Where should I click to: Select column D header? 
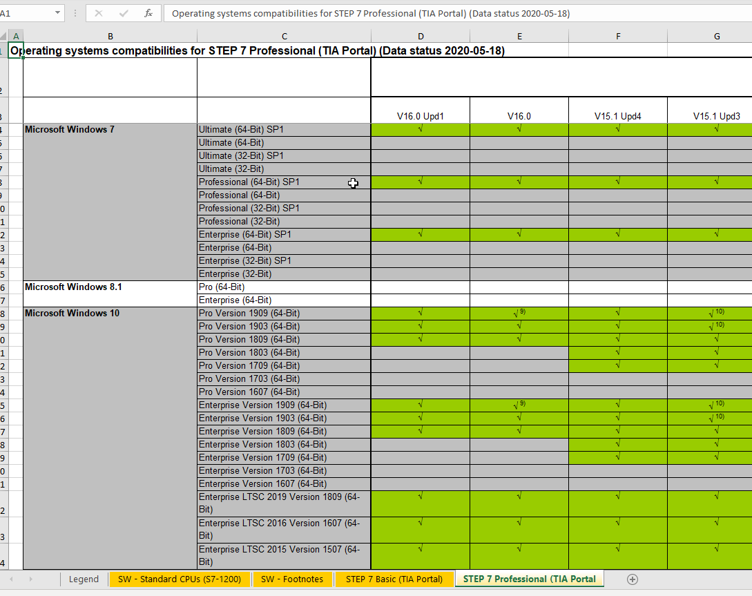click(421, 36)
